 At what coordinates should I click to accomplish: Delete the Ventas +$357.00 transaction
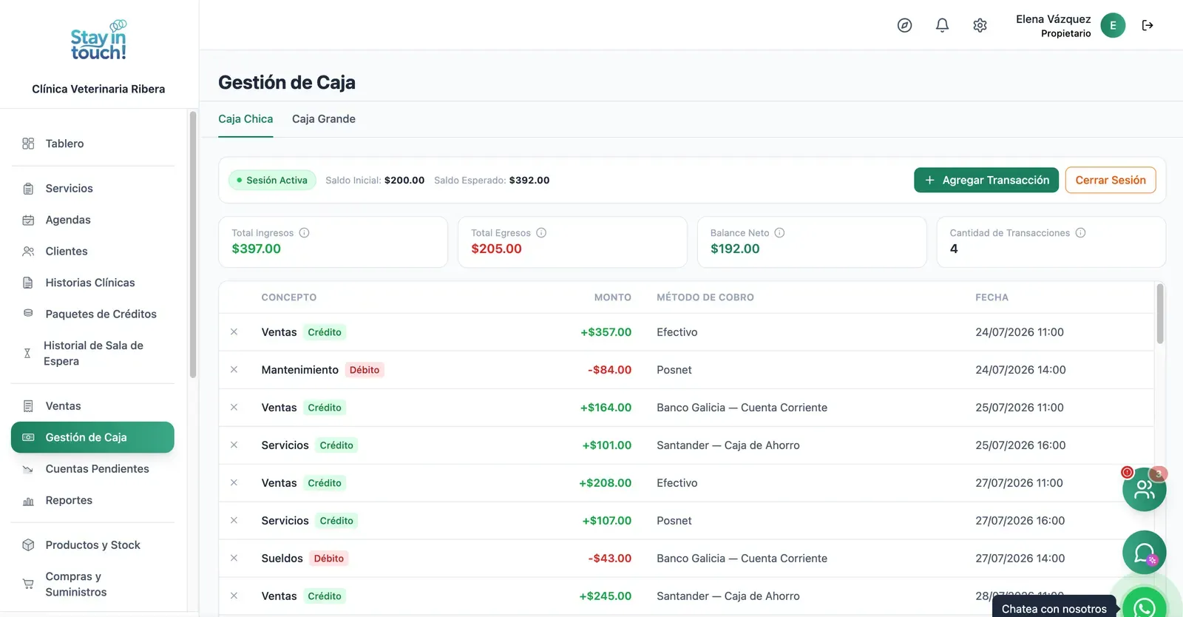(234, 332)
